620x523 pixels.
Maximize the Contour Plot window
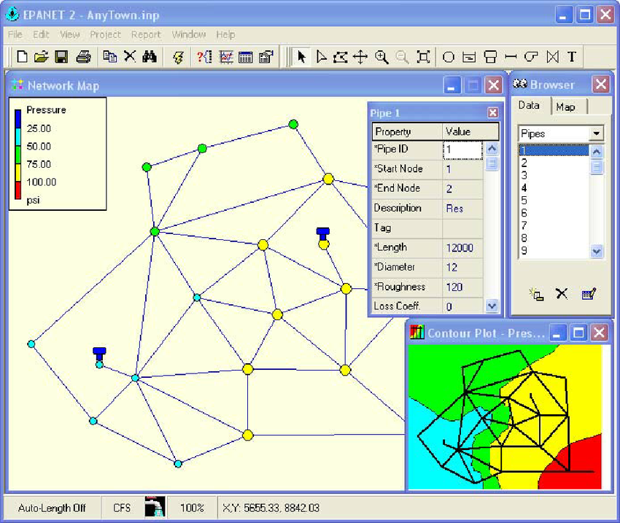578,333
